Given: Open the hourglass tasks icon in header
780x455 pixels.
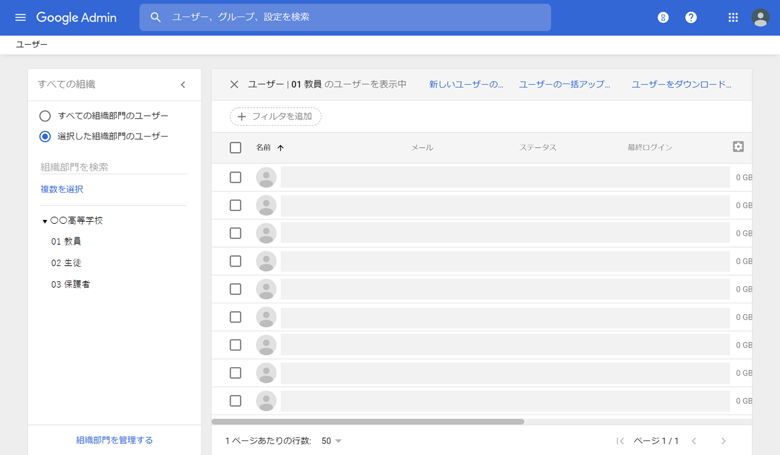Looking at the screenshot, I should [663, 18].
